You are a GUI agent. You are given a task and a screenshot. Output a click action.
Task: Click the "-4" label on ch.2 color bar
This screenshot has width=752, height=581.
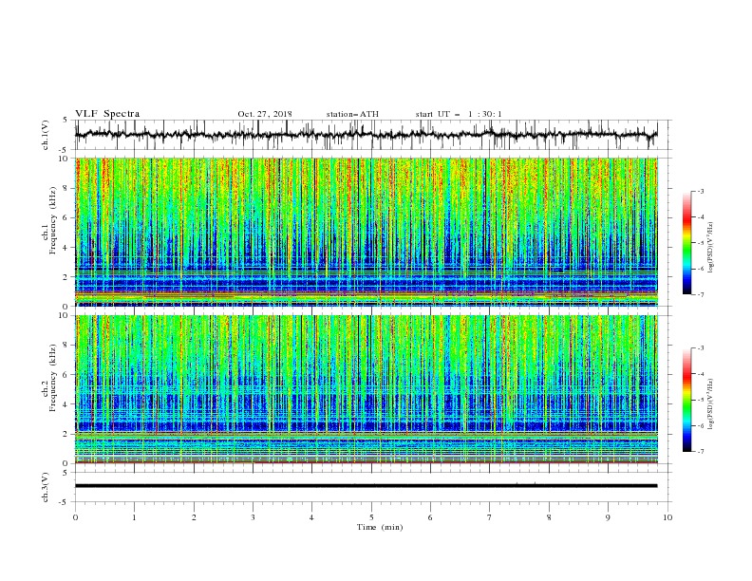pos(701,374)
